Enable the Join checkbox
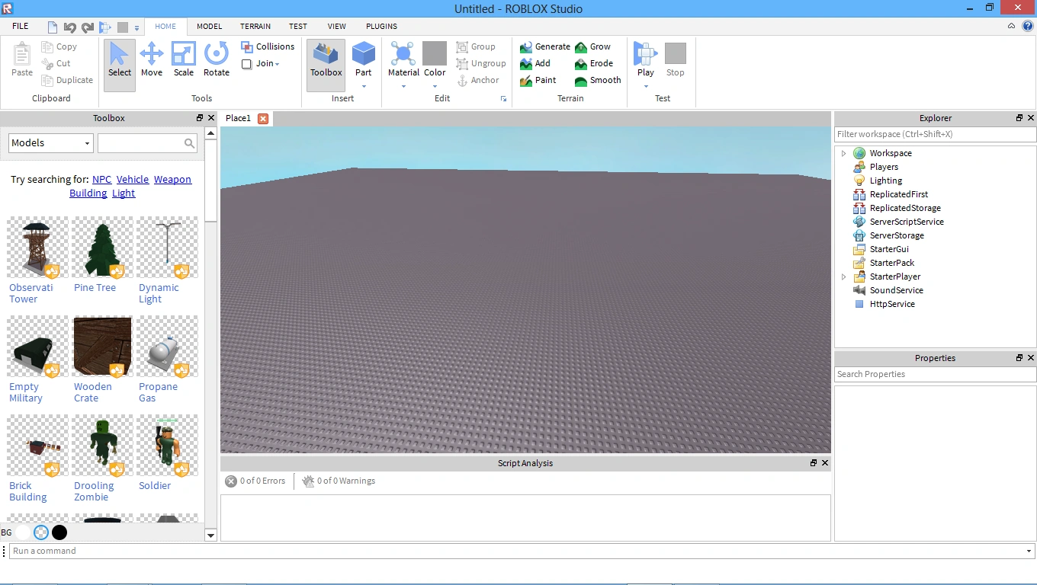1037x585 pixels. tap(247, 64)
